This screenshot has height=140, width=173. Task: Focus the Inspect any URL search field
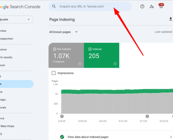(90, 6)
